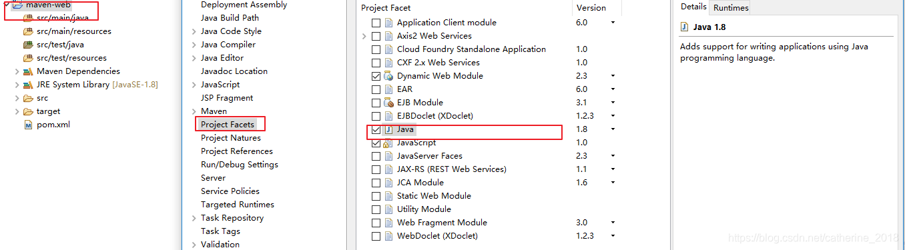Expand the Validation properties category

point(194,245)
